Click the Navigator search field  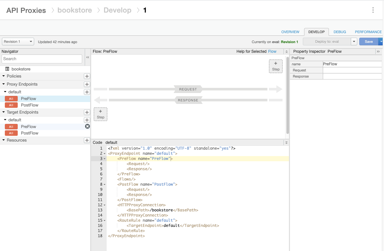(42, 59)
